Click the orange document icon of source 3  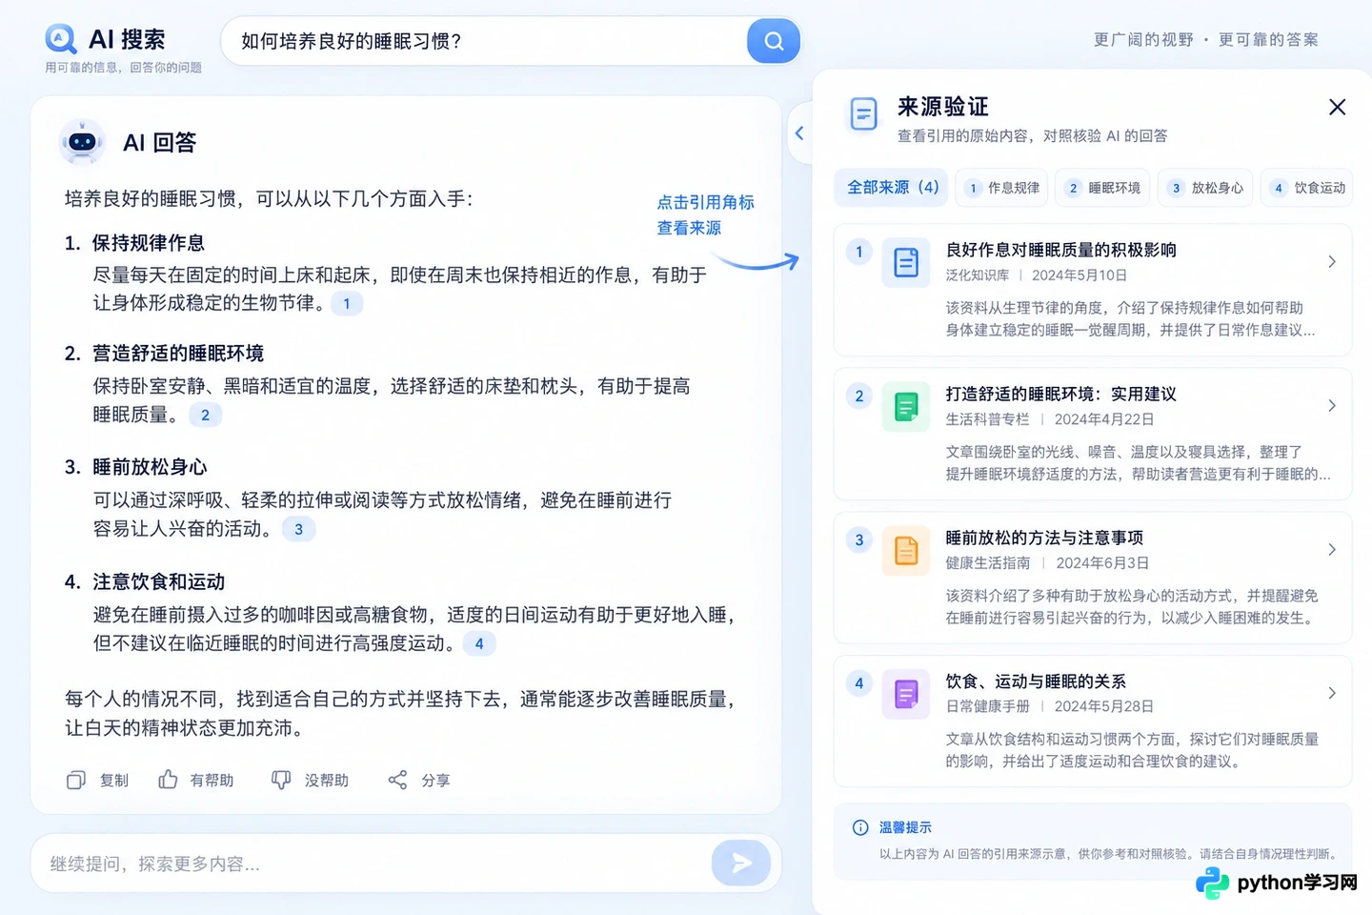coord(906,550)
